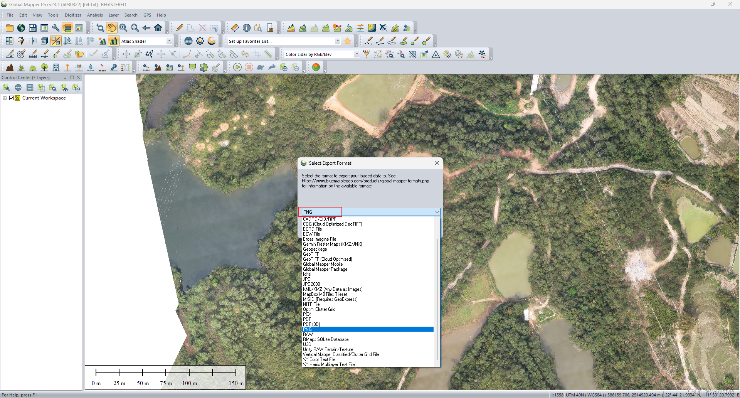Save the workspace with the floppy disk icon

tap(33, 28)
